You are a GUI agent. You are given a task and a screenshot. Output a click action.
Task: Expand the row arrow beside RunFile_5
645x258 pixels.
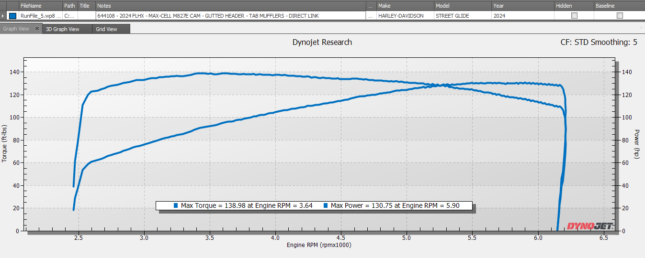pos(4,16)
